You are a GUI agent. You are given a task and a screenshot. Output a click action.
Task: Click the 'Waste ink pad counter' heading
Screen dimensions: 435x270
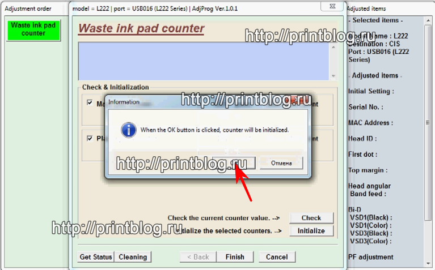[x=141, y=28]
